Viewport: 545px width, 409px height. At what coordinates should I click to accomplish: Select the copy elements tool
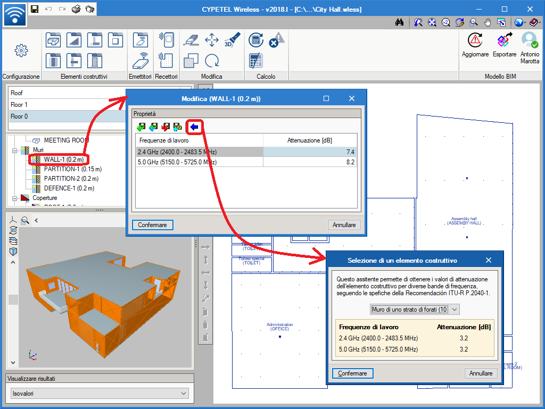coord(191,61)
